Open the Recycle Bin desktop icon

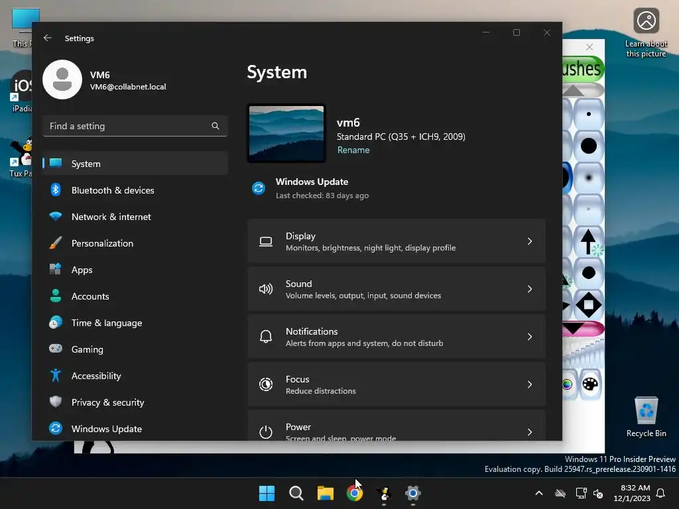[646, 417]
